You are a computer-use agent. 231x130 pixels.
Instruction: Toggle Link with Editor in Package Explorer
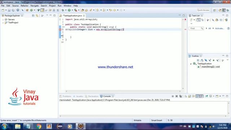click(x=37, y=16)
